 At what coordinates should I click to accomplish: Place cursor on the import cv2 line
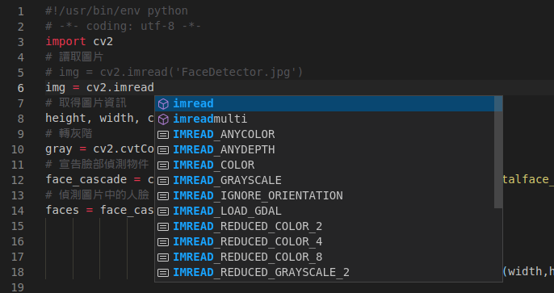click(x=79, y=42)
